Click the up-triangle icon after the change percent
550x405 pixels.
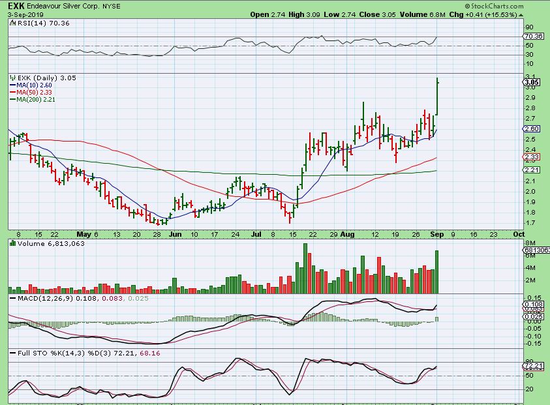(521, 15)
